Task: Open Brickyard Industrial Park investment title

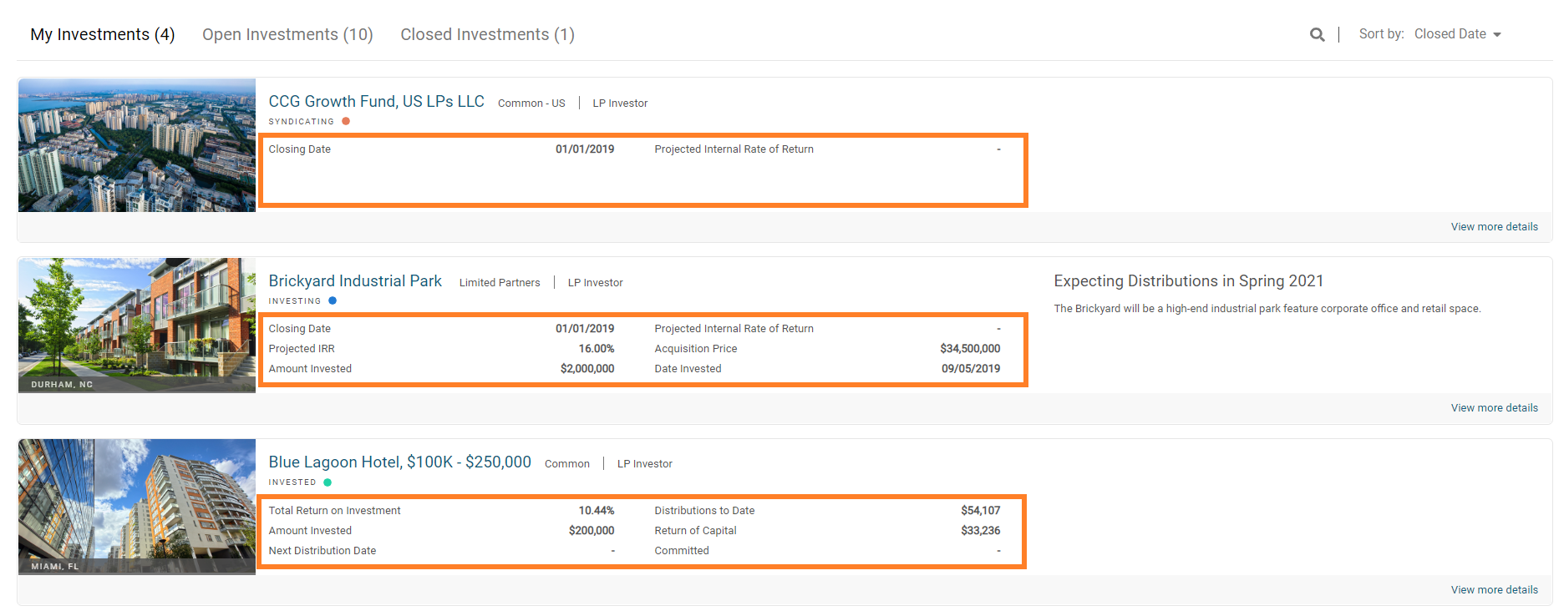Action: click(355, 281)
